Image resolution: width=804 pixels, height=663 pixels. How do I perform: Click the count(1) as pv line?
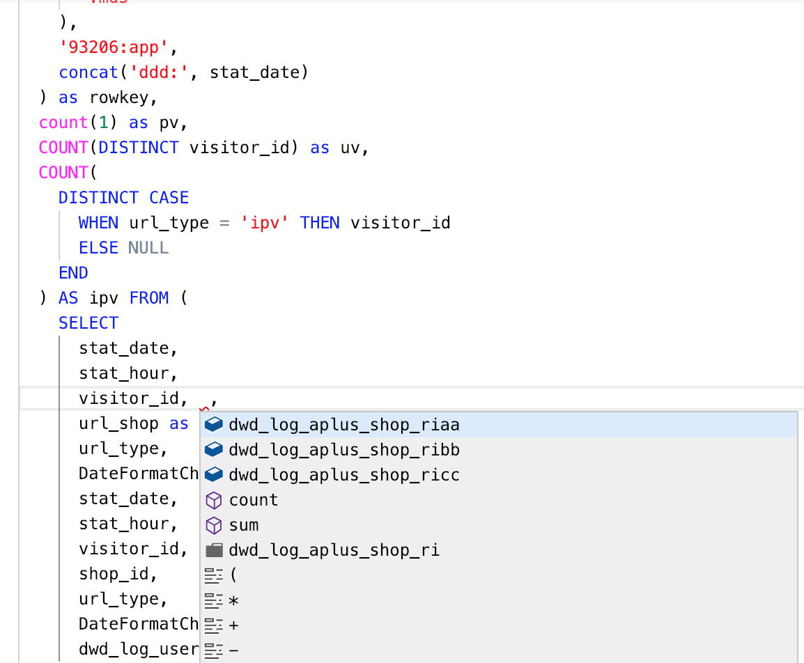coord(114,123)
